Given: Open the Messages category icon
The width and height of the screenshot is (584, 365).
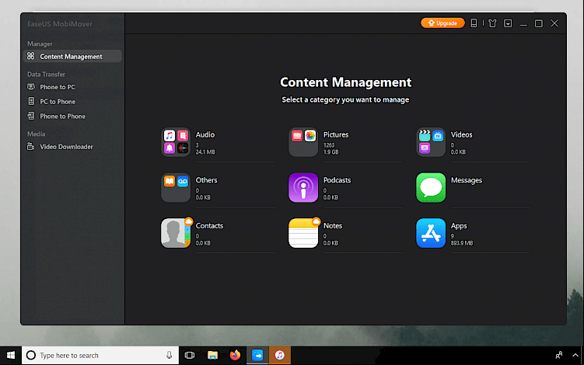Looking at the screenshot, I should tap(431, 187).
